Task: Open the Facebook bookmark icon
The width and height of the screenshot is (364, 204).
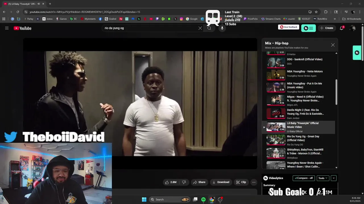Action: click(x=100, y=19)
